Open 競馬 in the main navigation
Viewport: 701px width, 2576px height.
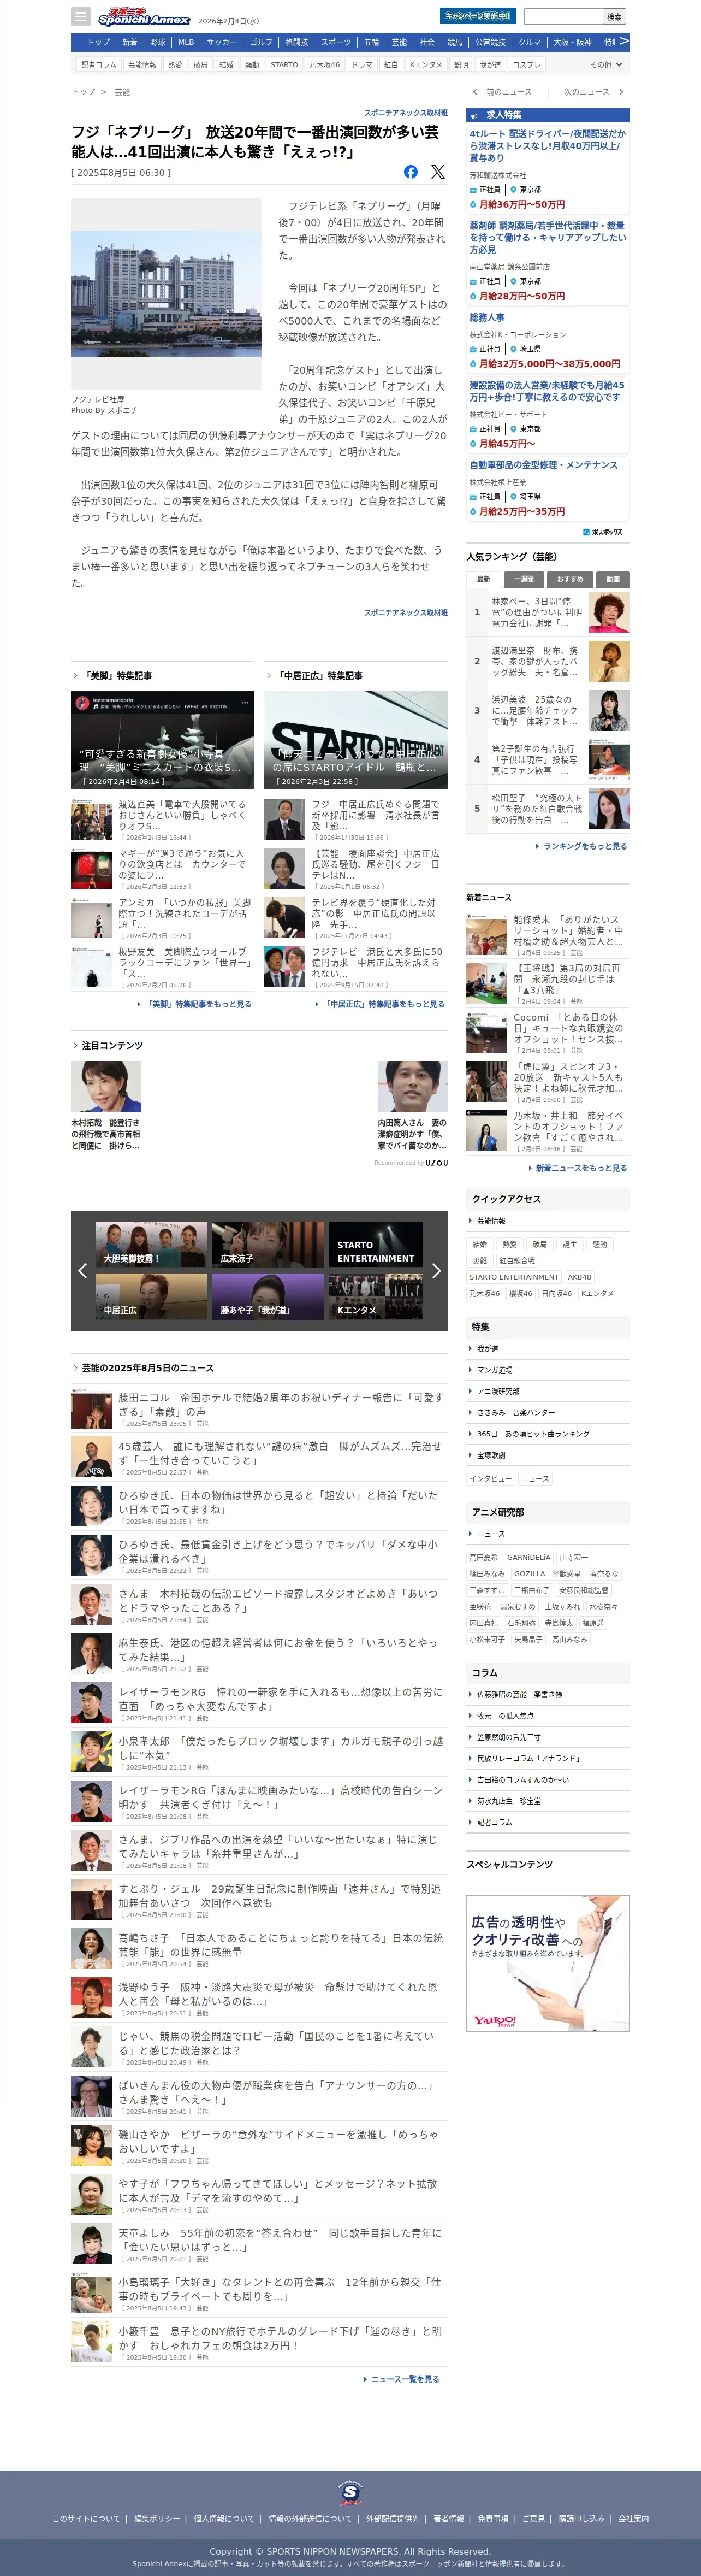(x=455, y=42)
